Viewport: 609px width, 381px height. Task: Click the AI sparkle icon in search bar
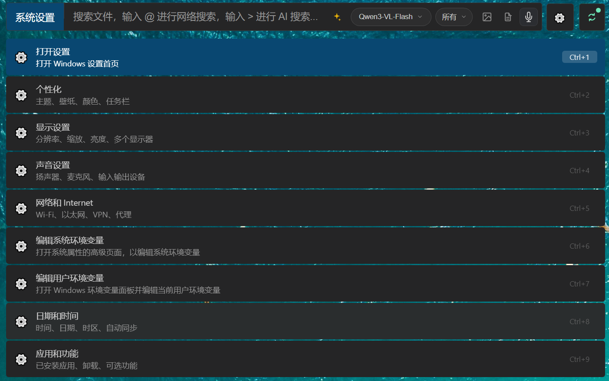pos(337,17)
